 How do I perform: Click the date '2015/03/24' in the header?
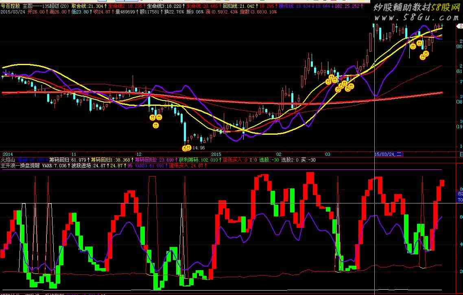pos(13,12)
